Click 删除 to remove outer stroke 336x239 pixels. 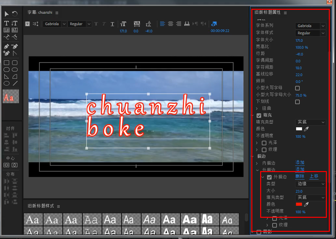click(300, 176)
